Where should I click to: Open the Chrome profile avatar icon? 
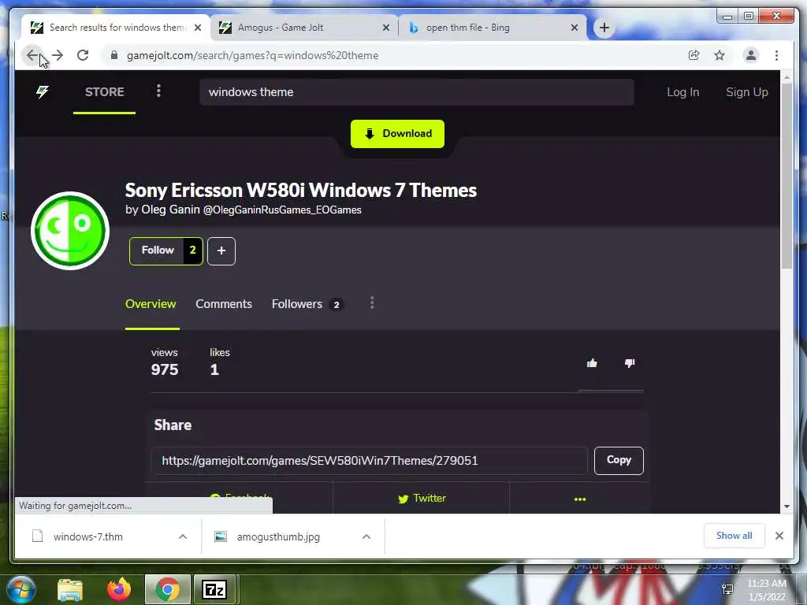pos(751,55)
